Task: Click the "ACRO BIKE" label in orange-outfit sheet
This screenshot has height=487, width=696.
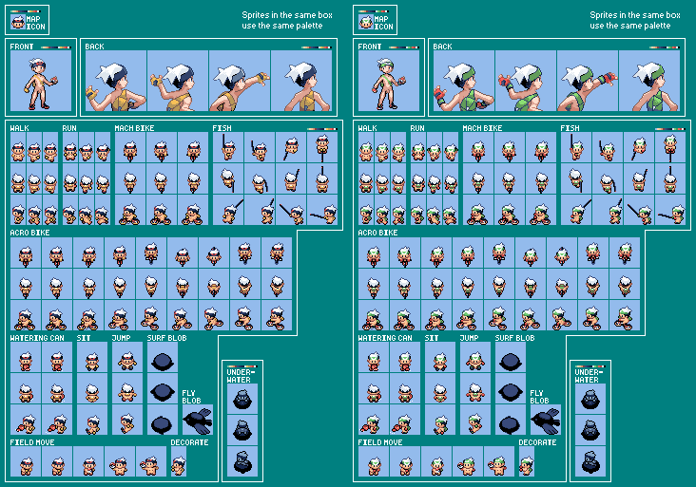Action: click(29, 233)
